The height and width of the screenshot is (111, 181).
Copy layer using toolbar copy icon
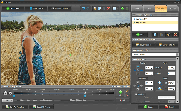(x=99, y=8)
